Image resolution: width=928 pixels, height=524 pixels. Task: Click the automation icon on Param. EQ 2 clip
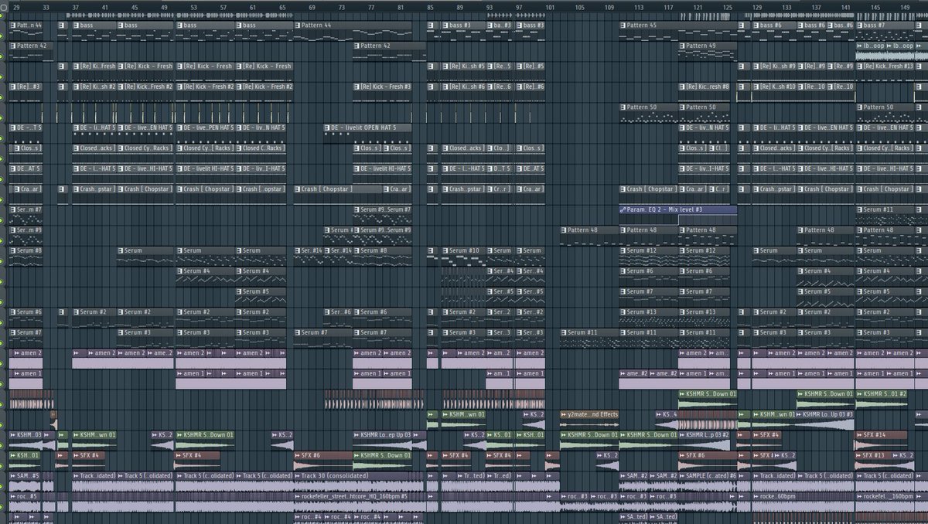(623, 209)
